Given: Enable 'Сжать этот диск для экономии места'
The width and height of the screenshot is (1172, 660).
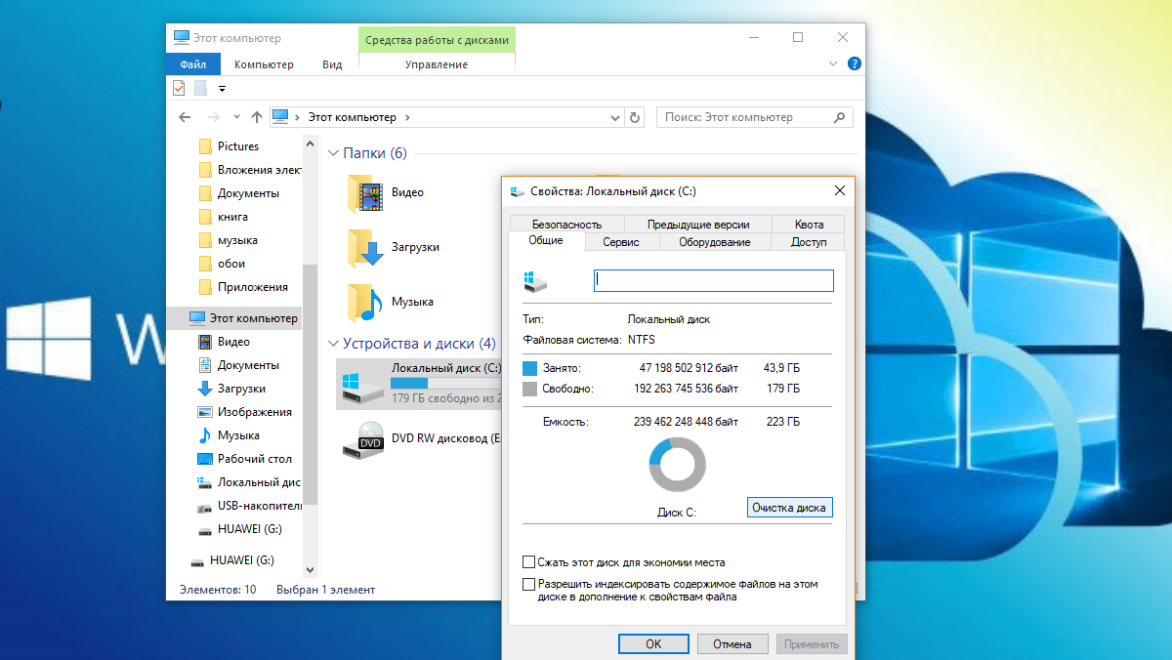Looking at the screenshot, I should point(529,562).
